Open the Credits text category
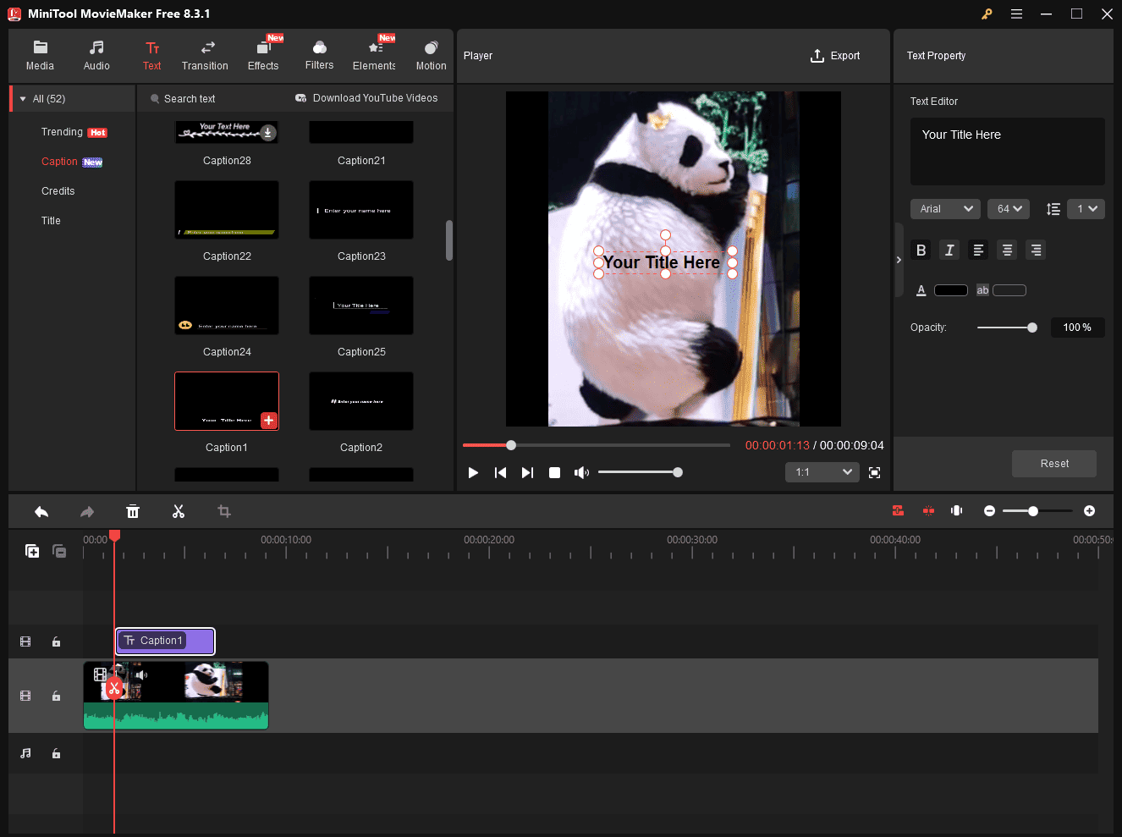The height and width of the screenshot is (837, 1122). pyautogui.click(x=58, y=191)
